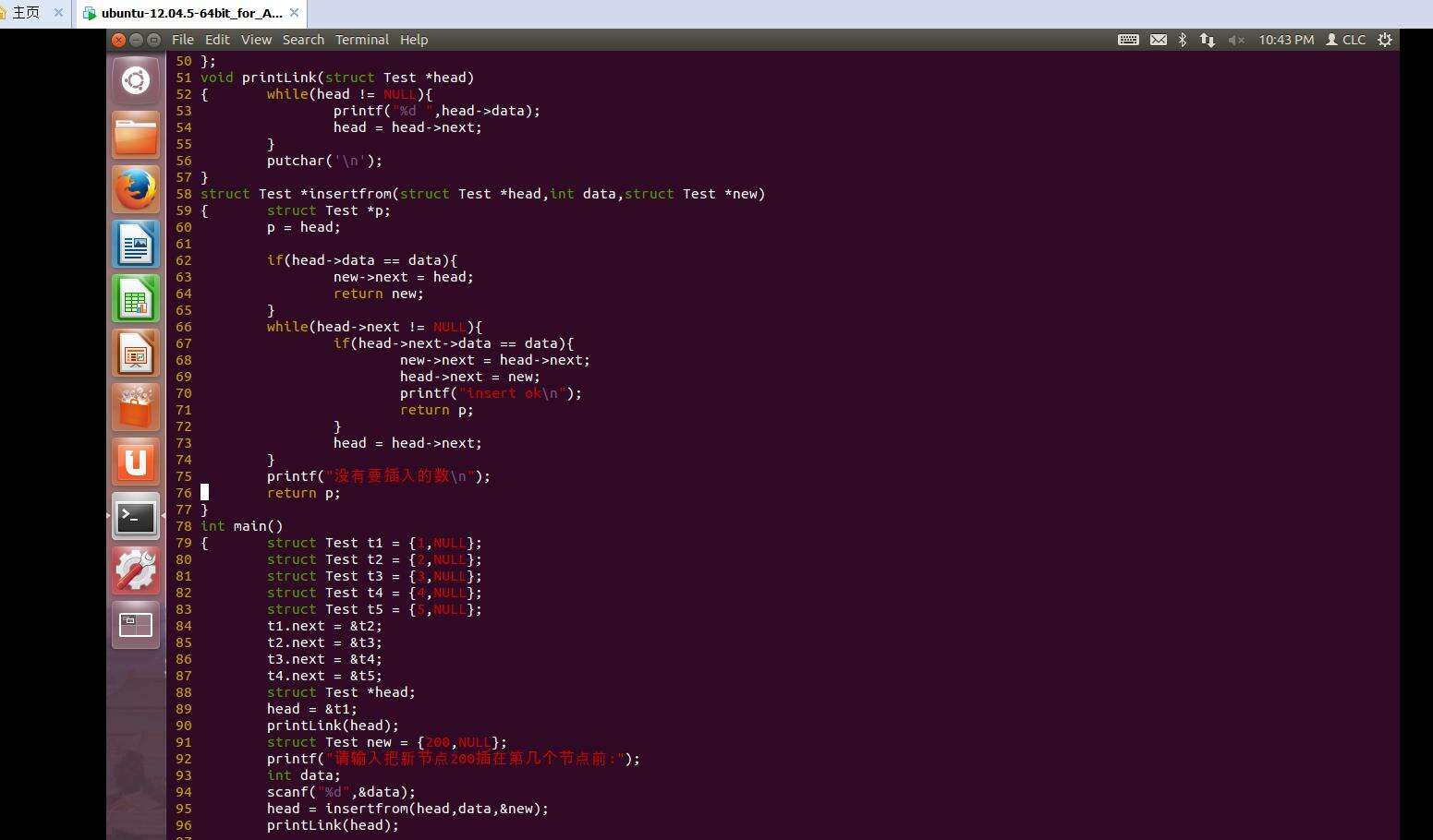The width and height of the screenshot is (1433, 840).
Task: Click the clock showing 10:43 PM
Action: pos(1285,40)
